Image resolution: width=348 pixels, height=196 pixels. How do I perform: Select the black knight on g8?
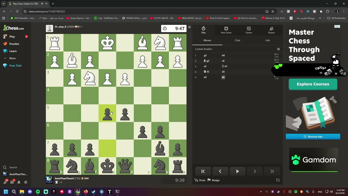click(72, 166)
